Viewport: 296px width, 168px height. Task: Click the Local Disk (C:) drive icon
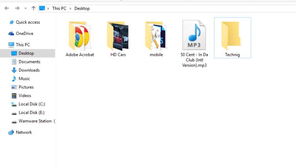tap(14, 104)
